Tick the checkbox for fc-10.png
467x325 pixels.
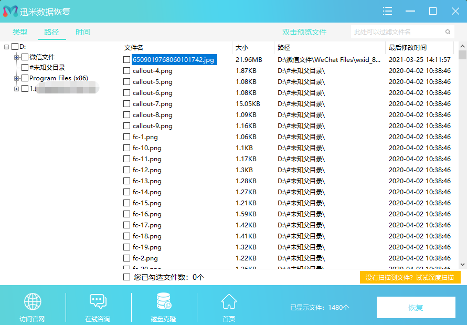[126, 148]
